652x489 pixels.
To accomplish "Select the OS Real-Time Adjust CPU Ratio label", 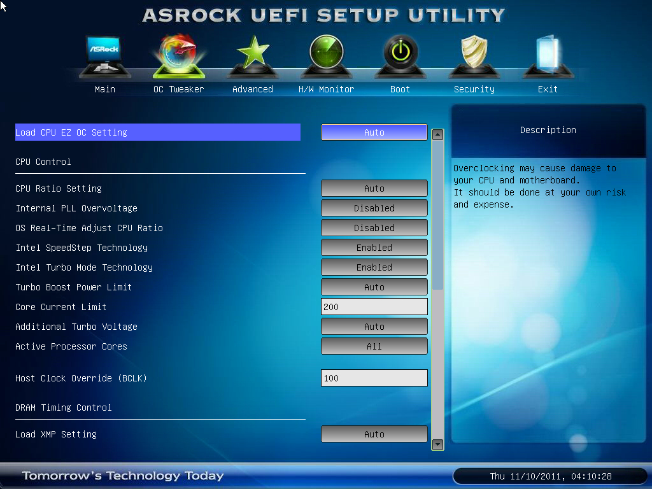I will tap(89, 228).
